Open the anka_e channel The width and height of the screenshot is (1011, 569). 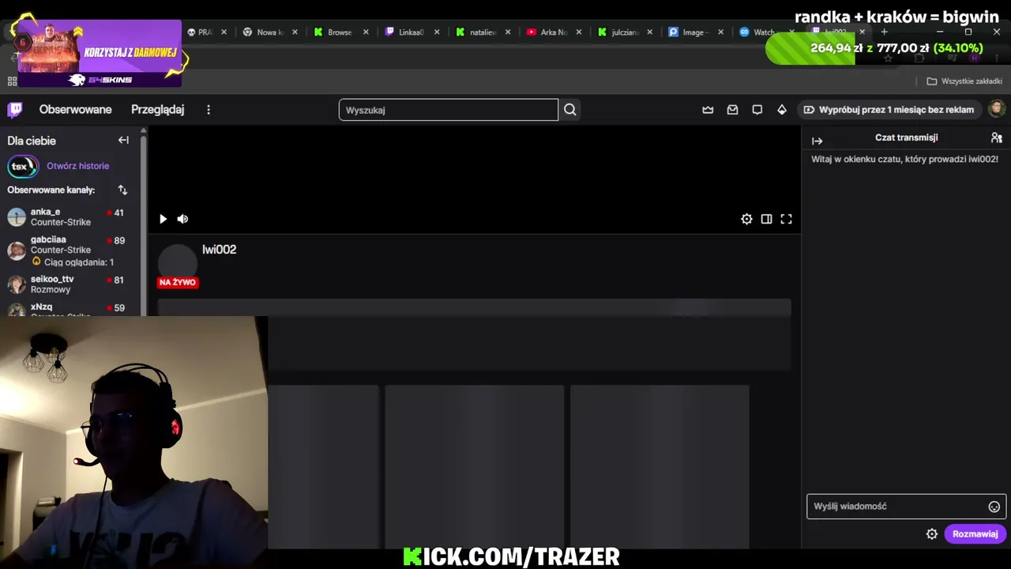[x=70, y=217]
